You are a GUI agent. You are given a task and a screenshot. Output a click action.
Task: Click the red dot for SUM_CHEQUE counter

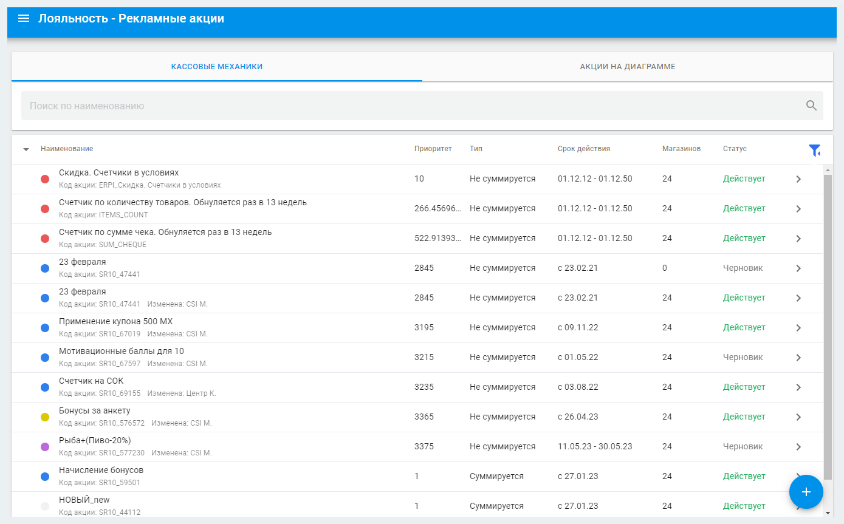coord(45,239)
